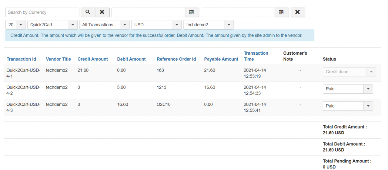388x170 pixels.
Task: Clear the date range with X button
Action: (298, 12)
